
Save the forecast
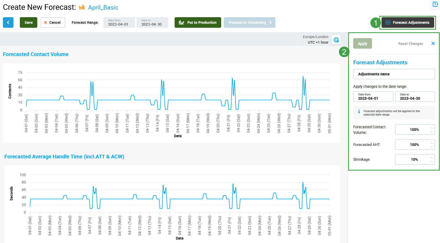tap(29, 22)
